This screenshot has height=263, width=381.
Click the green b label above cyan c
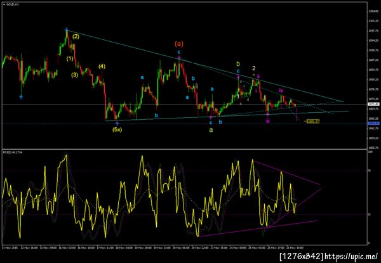[238, 64]
